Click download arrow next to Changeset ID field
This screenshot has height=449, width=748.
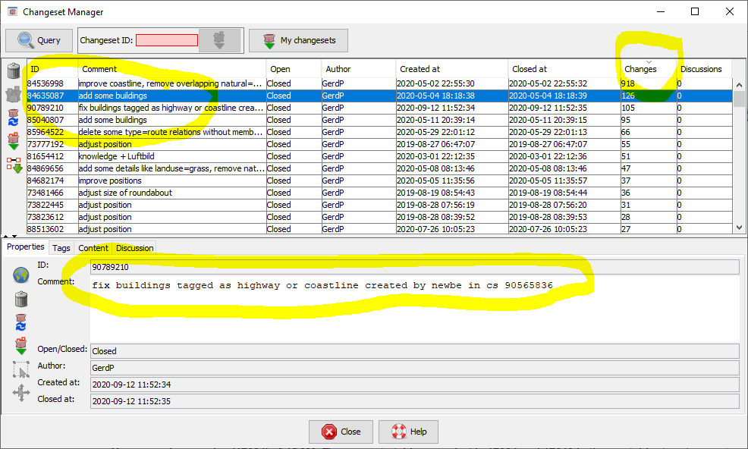pyautogui.click(x=219, y=40)
